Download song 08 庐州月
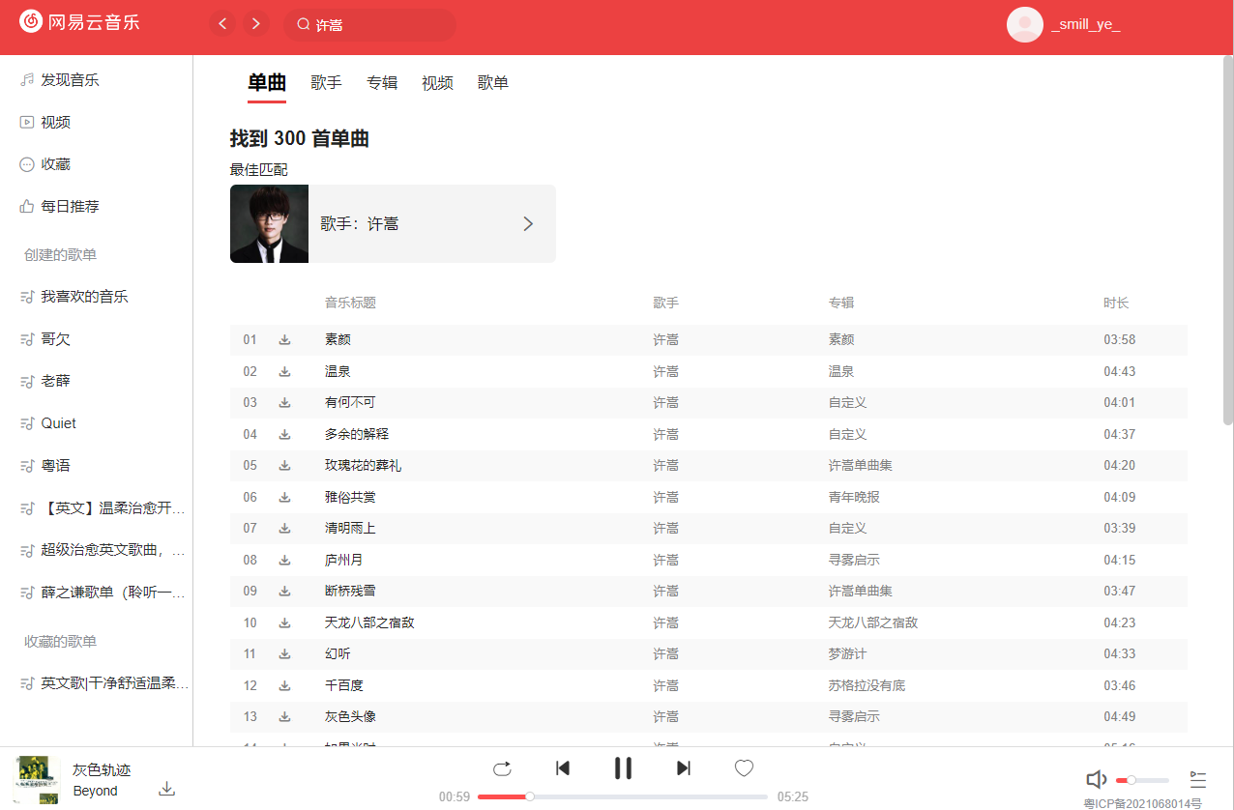This screenshot has width=1234, height=810. [284, 560]
